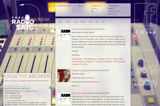
Task: Select chat message 'who is this song by?'
Action: click(13, 98)
